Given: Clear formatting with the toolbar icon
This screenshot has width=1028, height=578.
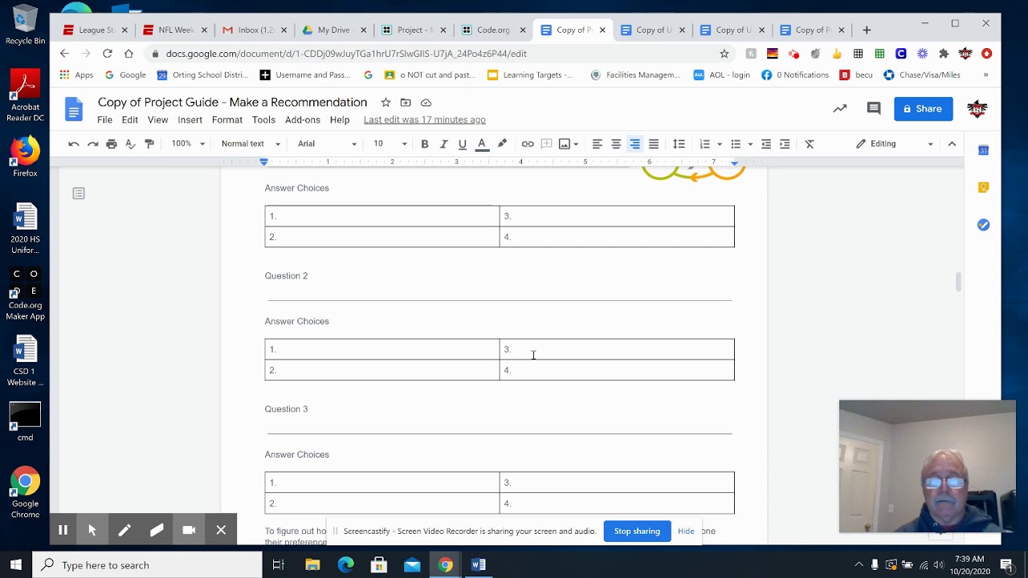Looking at the screenshot, I should [810, 144].
